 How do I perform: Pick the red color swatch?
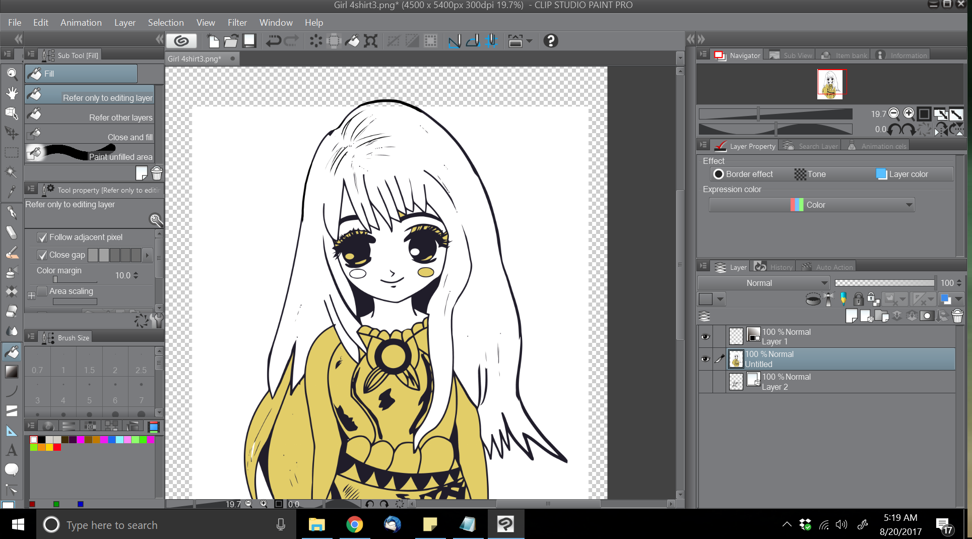57,447
